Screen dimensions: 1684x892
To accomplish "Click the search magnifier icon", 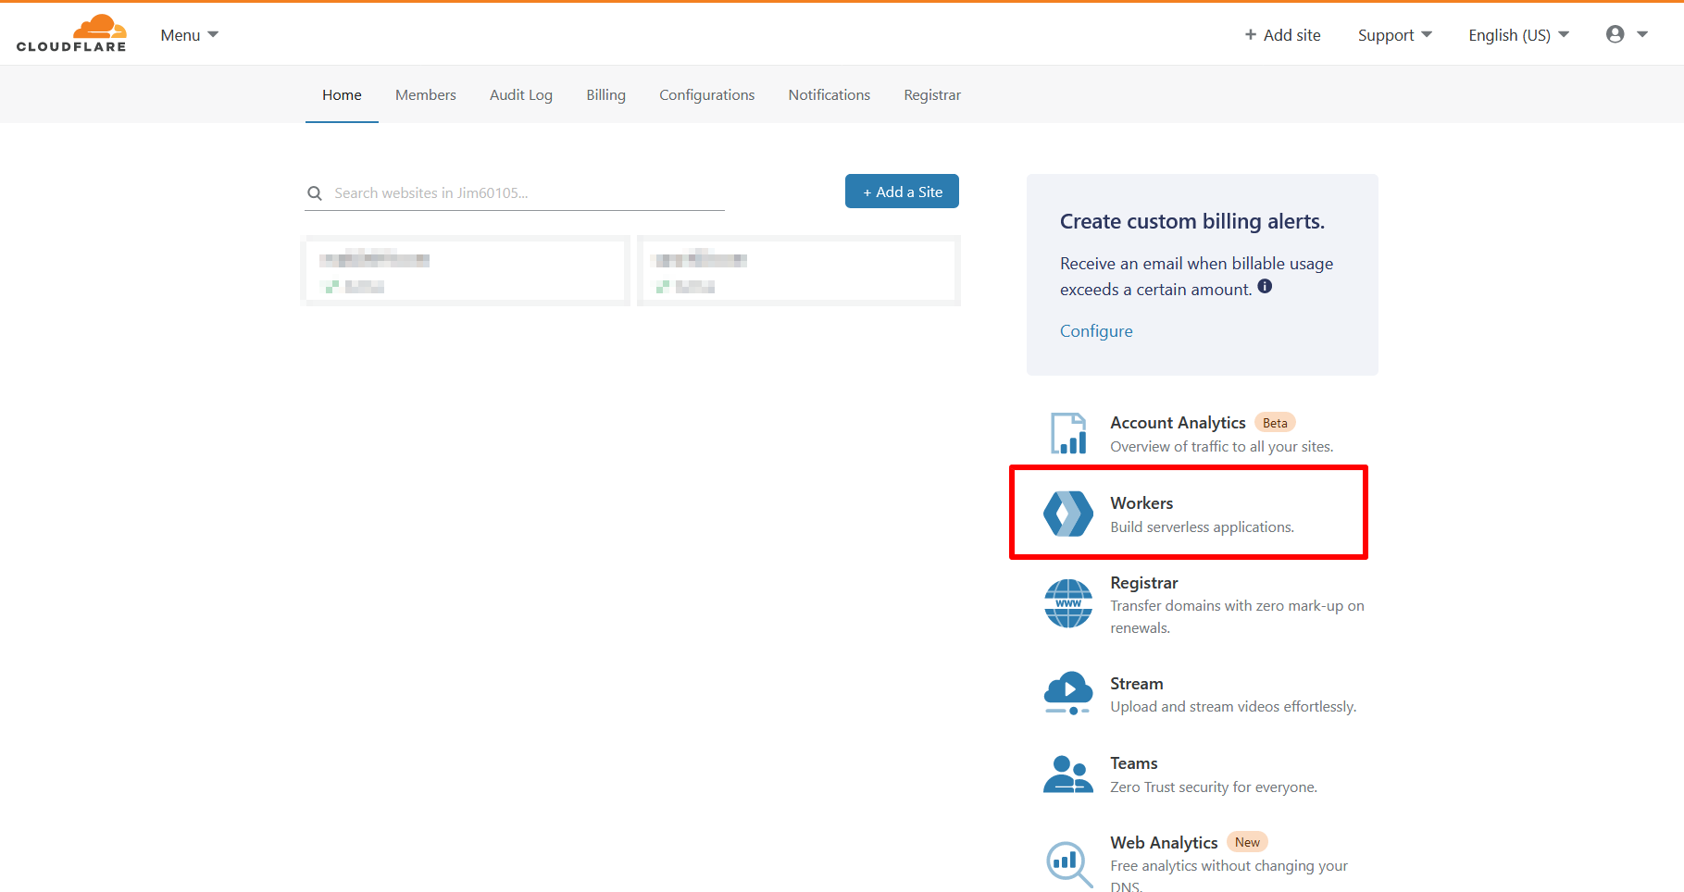I will [x=315, y=193].
